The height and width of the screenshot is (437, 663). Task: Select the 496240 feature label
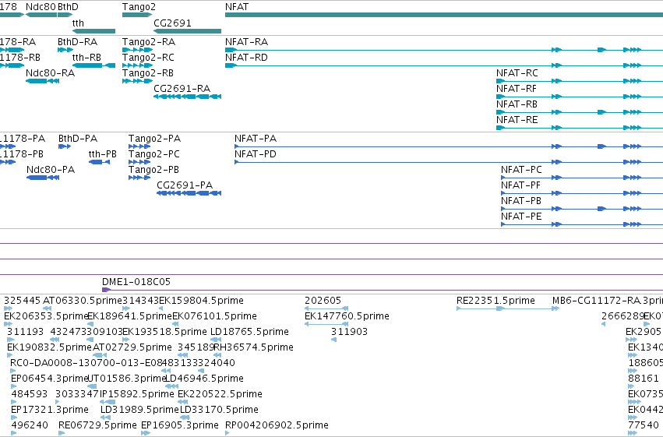coord(30,425)
